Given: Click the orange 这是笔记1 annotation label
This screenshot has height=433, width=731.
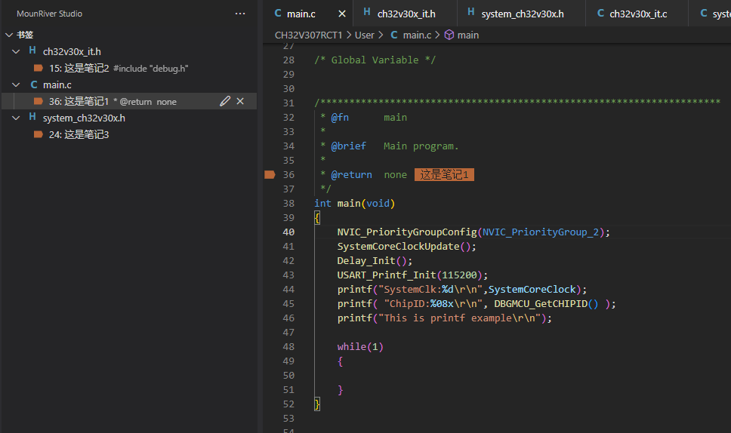Looking at the screenshot, I should 444,174.
